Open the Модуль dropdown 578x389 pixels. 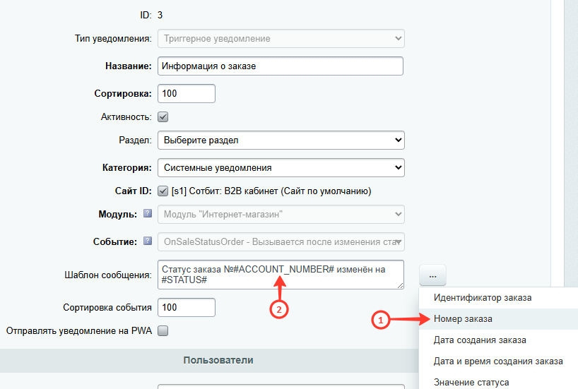pos(281,214)
